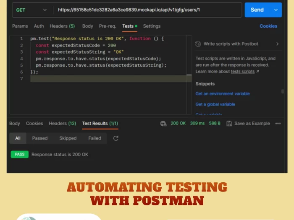Open the response Body tab

15,124
